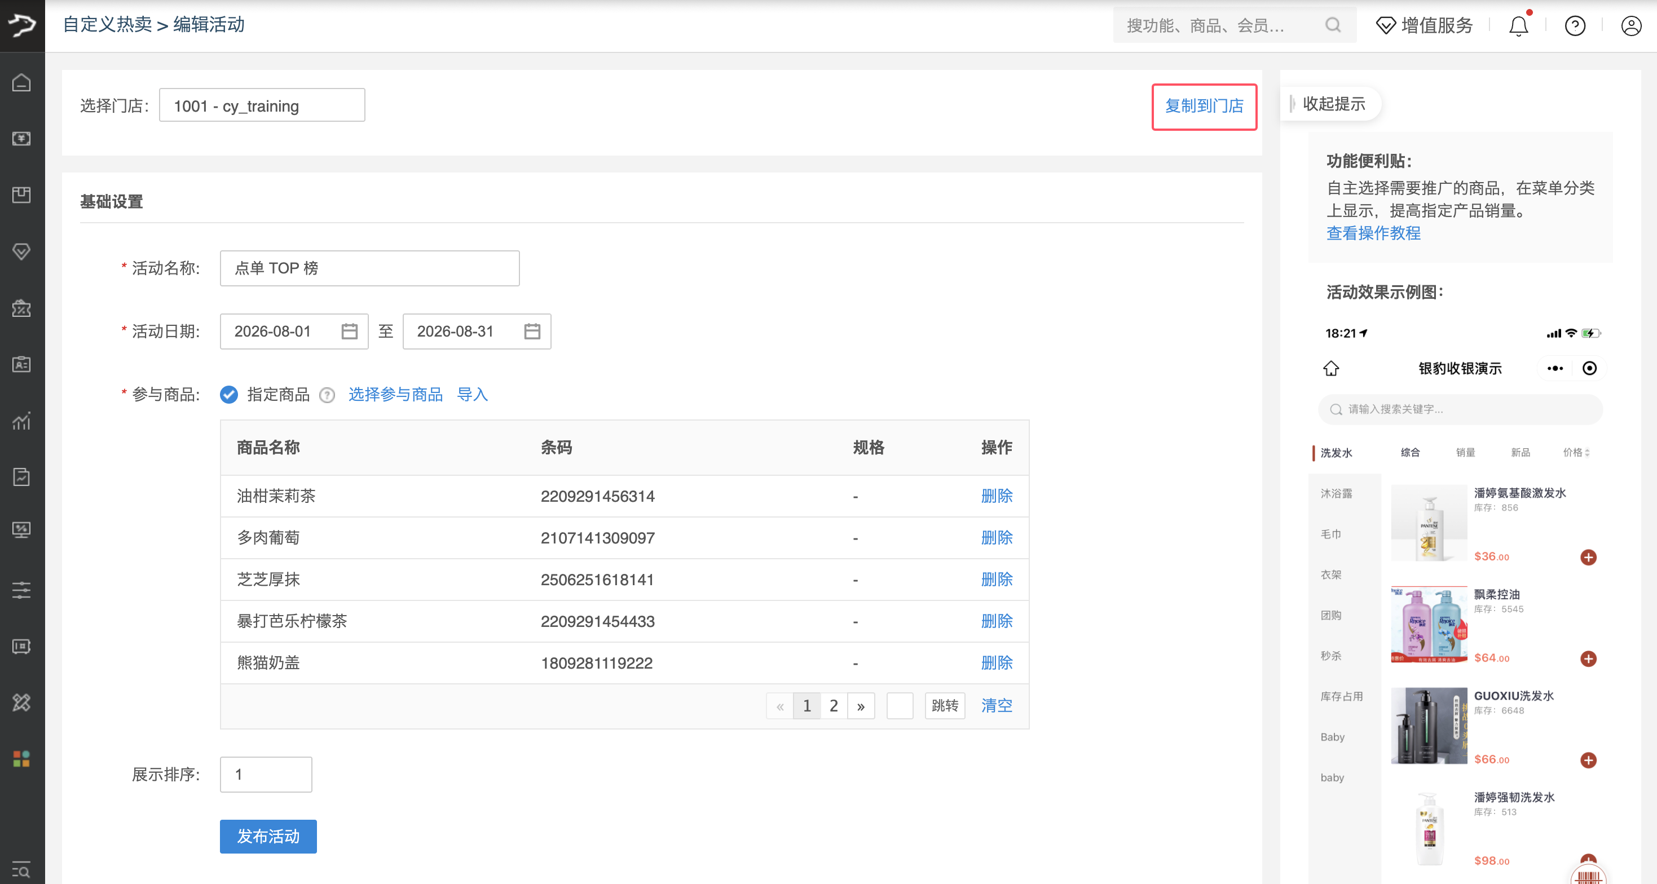Delete the 多肉葡萄 row
The height and width of the screenshot is (884, 1657).
pyautogui.click(x=997, y=538)
